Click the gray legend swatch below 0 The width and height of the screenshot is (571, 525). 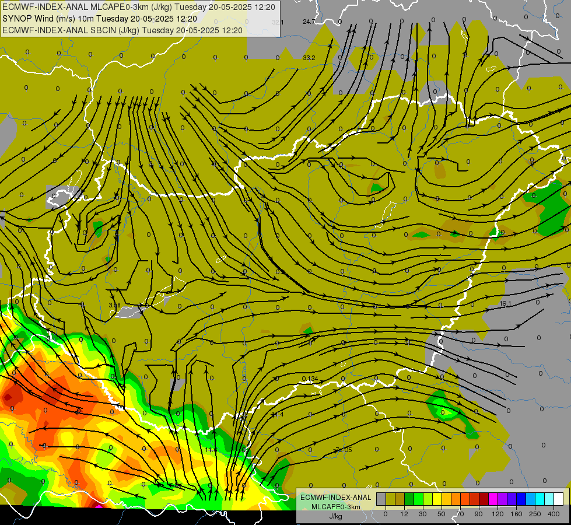[381, 499]
